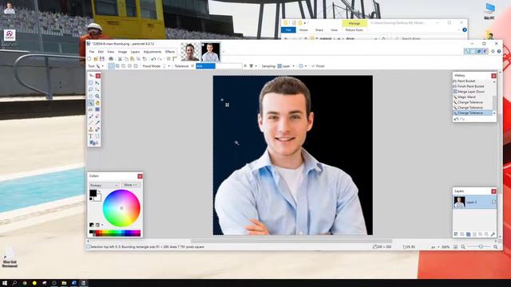This screenshot has width=511, height=287.
Task: Toggle the Colors window utility icon
Action: point(485,51)
